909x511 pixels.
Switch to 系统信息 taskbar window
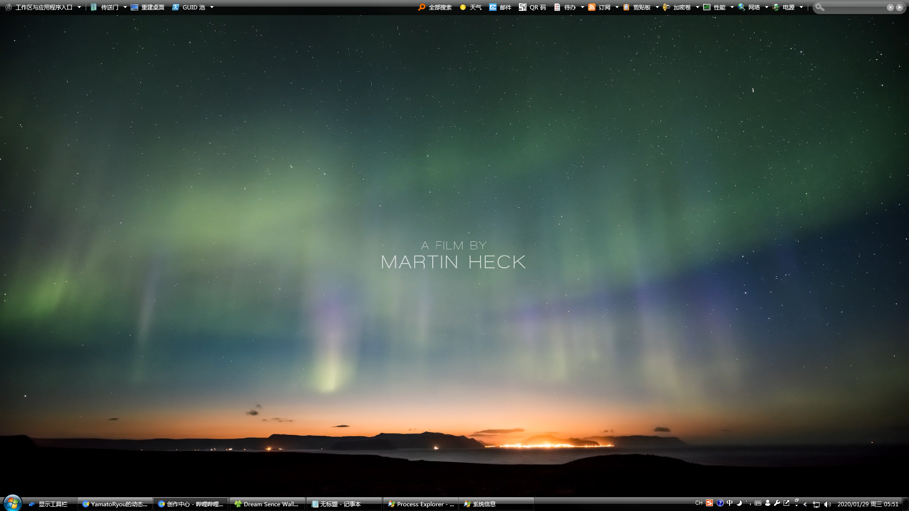click(x=497, y=504)
